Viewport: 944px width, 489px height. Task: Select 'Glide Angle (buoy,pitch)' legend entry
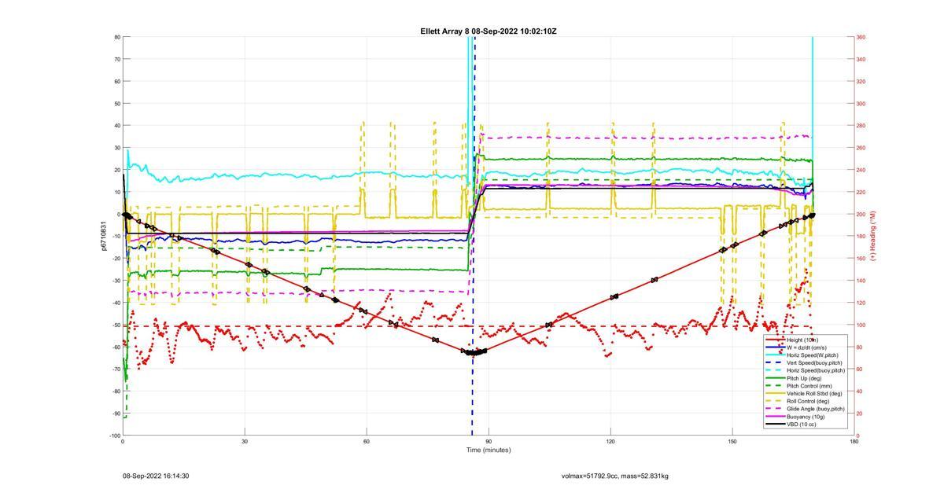coord(816,409)
